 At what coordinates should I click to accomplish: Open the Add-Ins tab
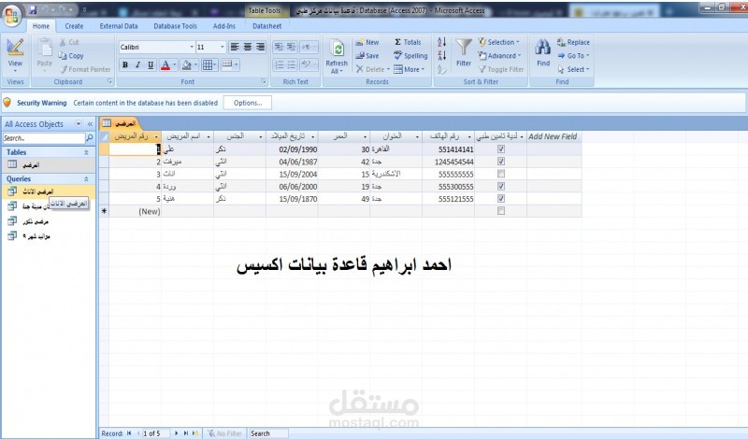[224, 26]
